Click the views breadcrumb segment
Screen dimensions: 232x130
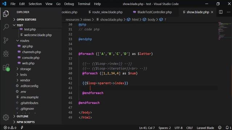pyautogui.click(x=87, y=19)
